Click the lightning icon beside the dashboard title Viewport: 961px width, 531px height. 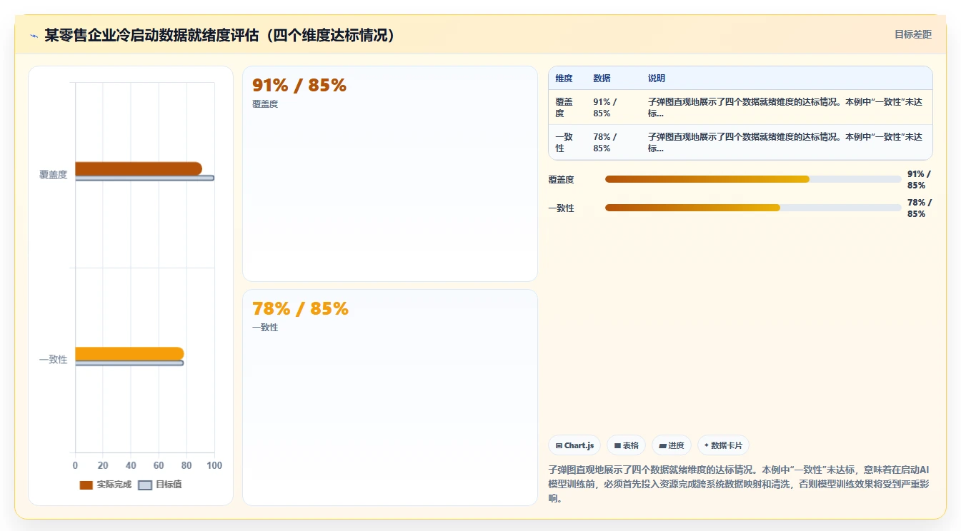[34, 35]
